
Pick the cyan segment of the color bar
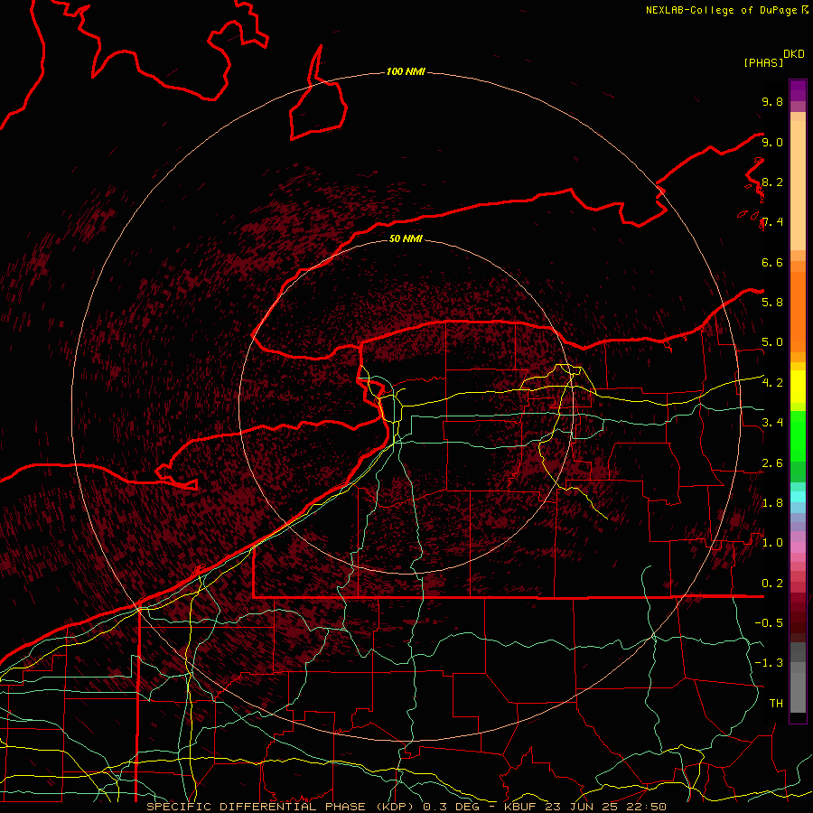tap(798, 496)
